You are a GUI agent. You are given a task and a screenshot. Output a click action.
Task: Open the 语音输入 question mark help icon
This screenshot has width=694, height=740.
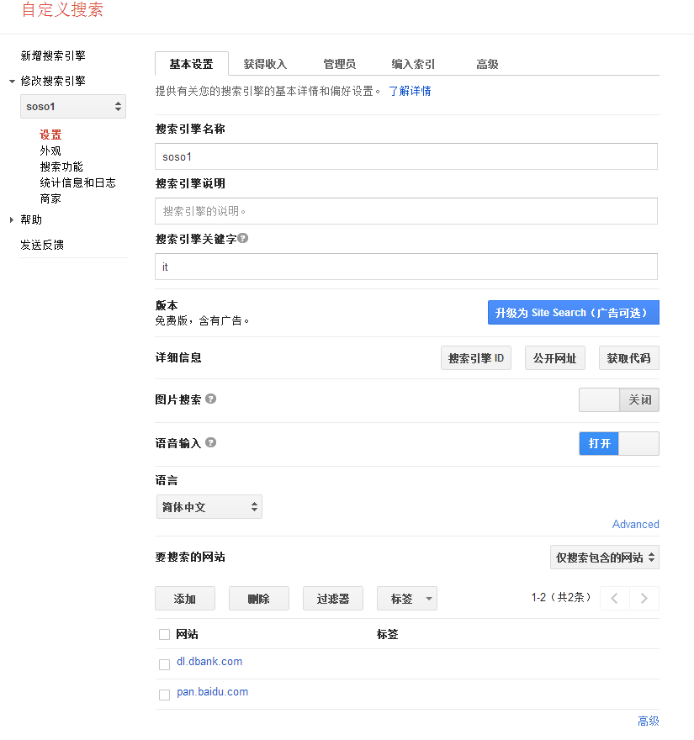(x=210, y=443)
